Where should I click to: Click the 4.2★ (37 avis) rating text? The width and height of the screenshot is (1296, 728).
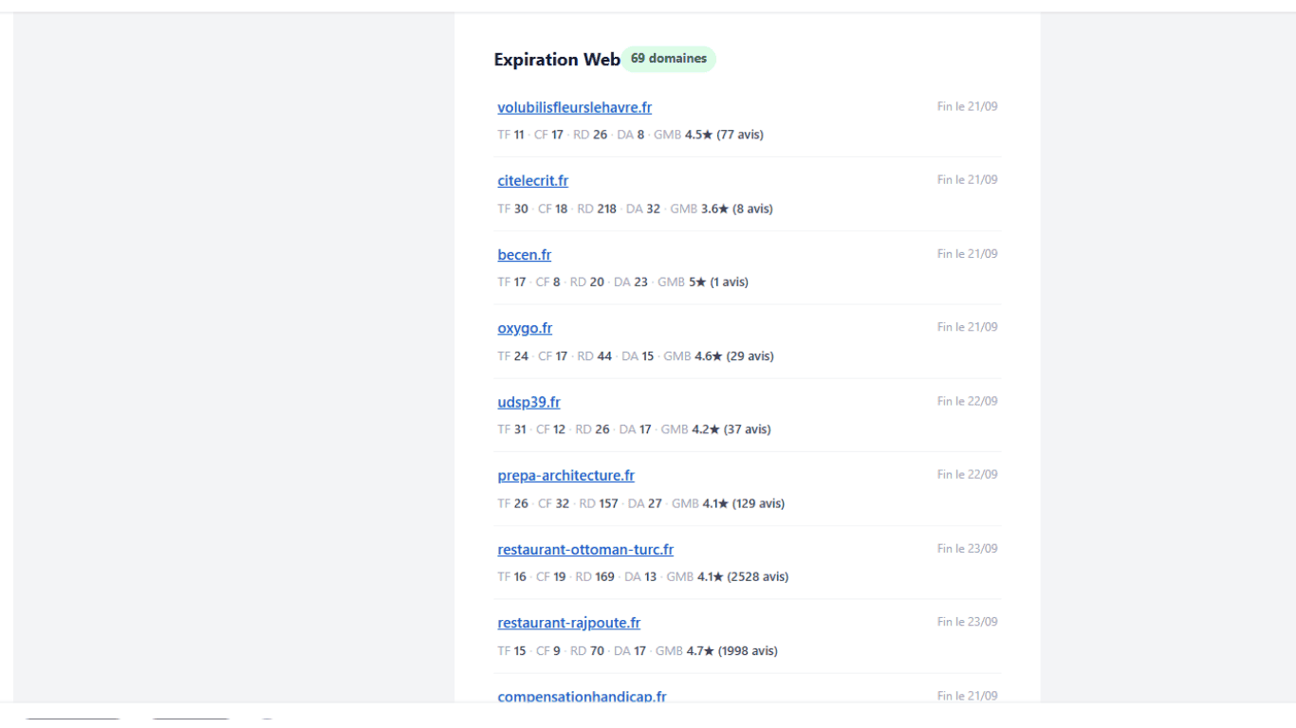click(731, 429)
